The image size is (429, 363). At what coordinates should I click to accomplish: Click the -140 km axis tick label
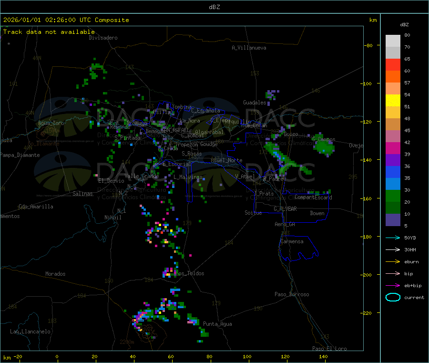(x=366, y=160)
